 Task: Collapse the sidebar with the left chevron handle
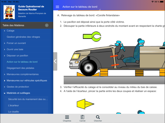pos(55,61)
